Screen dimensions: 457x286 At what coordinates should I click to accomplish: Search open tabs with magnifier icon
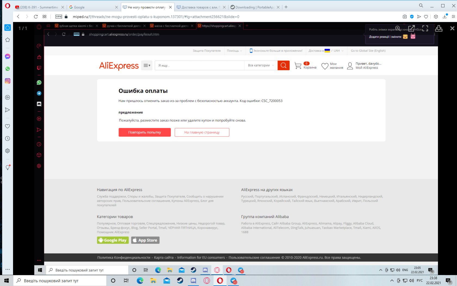coord(421,5)
